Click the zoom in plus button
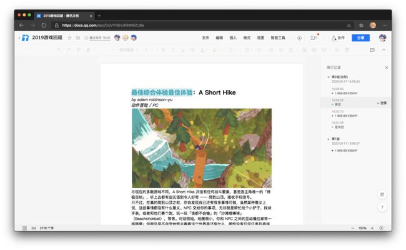This screenshot has width=406, height=250. click(x=372, y=228)
